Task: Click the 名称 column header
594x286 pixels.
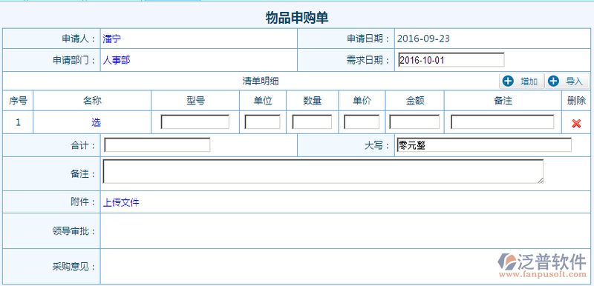Action: coord(92,101)
